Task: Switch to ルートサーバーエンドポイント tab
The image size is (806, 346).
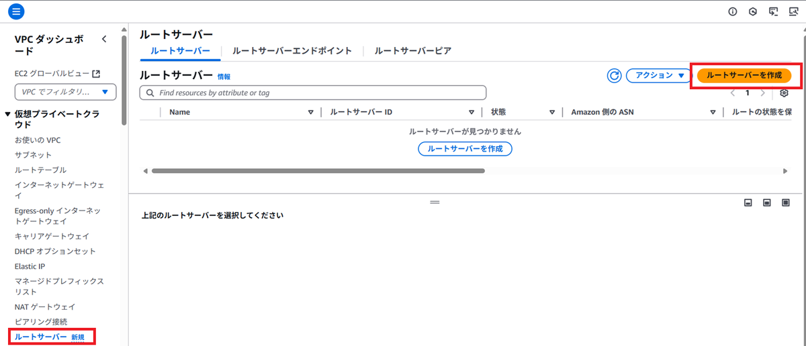Action: pyautogui.click(x=292, y=51)
